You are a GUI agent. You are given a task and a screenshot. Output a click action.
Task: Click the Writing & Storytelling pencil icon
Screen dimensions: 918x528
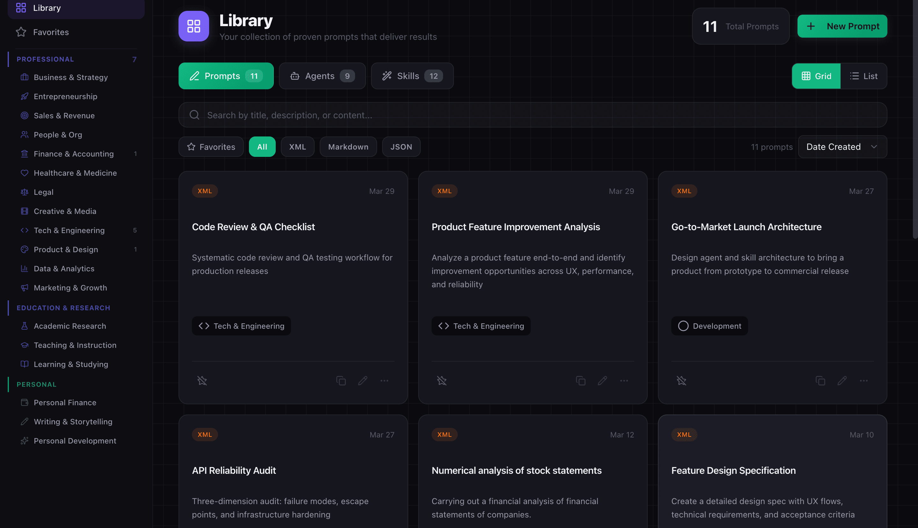coord(24,422)
